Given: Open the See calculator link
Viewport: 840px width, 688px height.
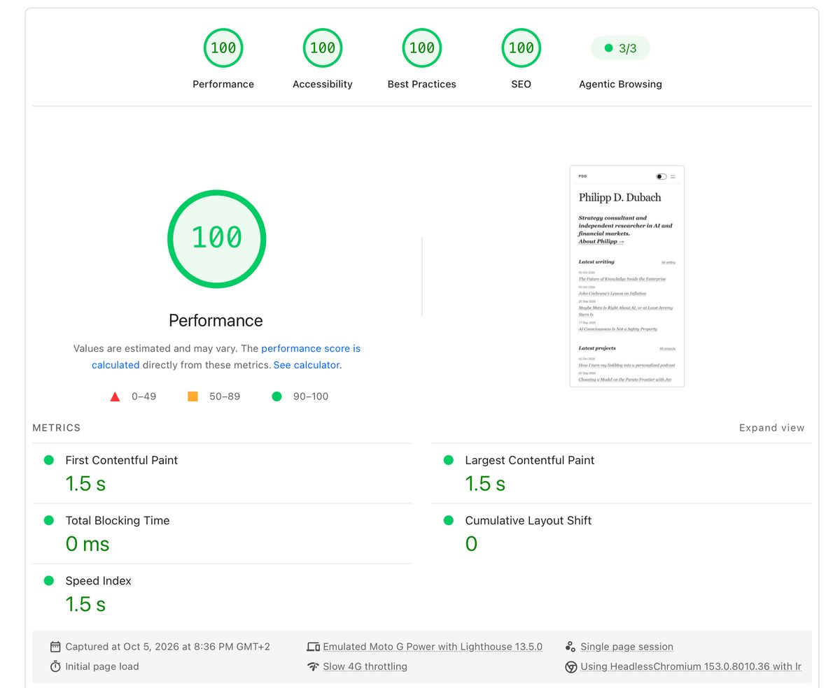Looking at the screenshot, I should point(306,365).
